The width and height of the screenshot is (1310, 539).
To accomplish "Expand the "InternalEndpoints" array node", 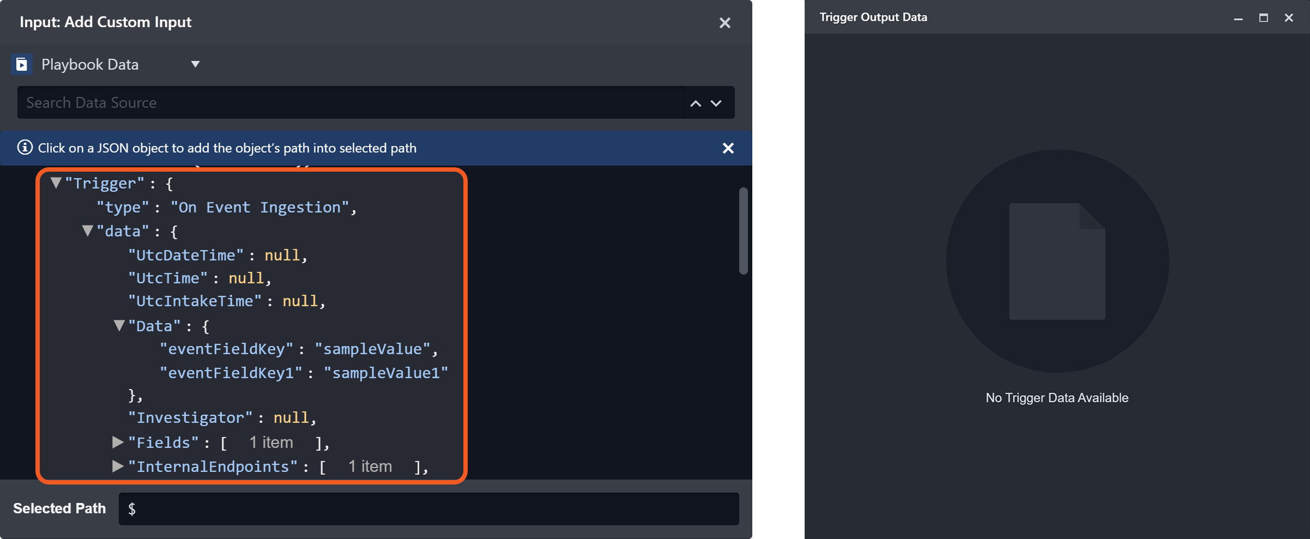I will tap(117, 466).
